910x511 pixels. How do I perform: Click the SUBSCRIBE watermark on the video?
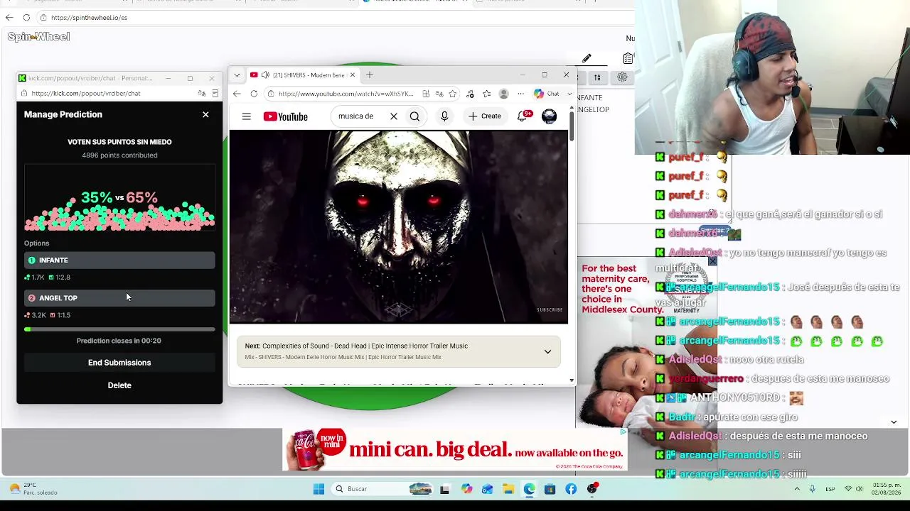550,309
